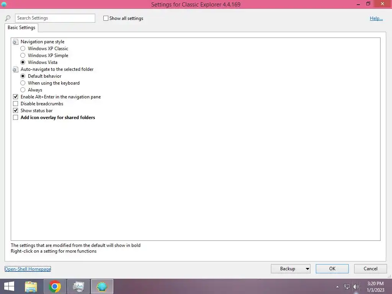Select the Navigation pane style heading
392x294 pixels.
[42, 42]
